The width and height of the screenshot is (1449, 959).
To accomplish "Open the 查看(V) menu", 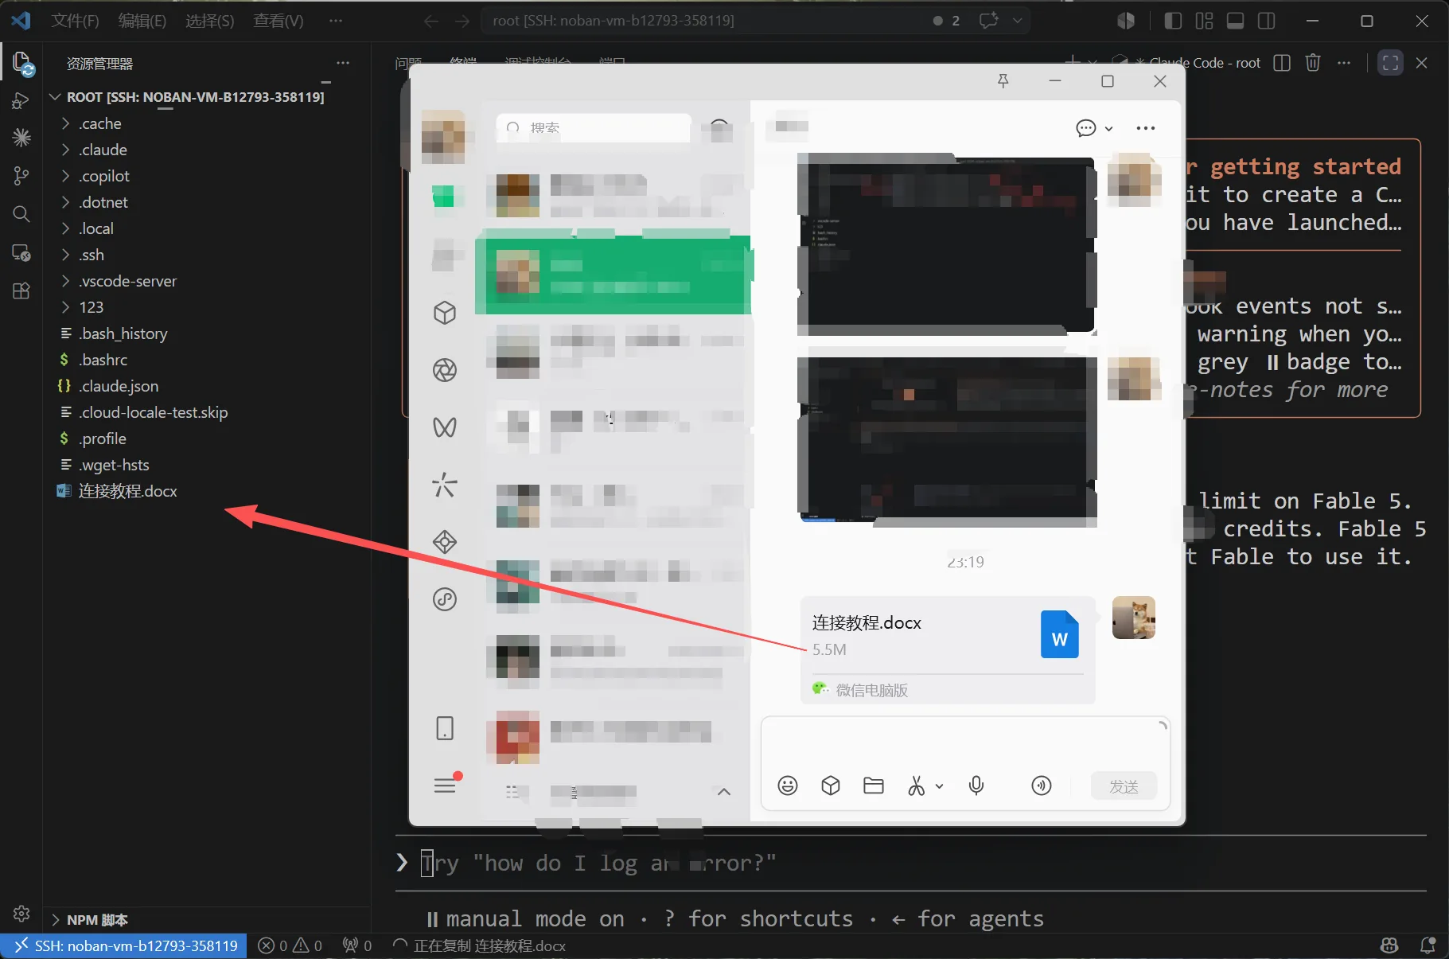I will point(278,21).
